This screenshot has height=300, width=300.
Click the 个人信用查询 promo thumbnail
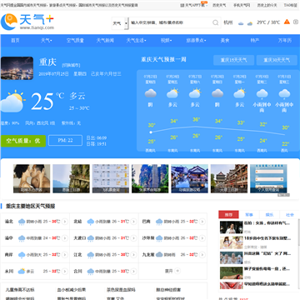[268, 178]
